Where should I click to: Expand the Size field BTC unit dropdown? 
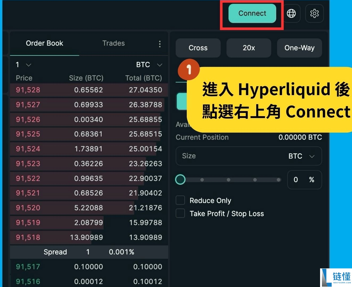pos(301,156)
